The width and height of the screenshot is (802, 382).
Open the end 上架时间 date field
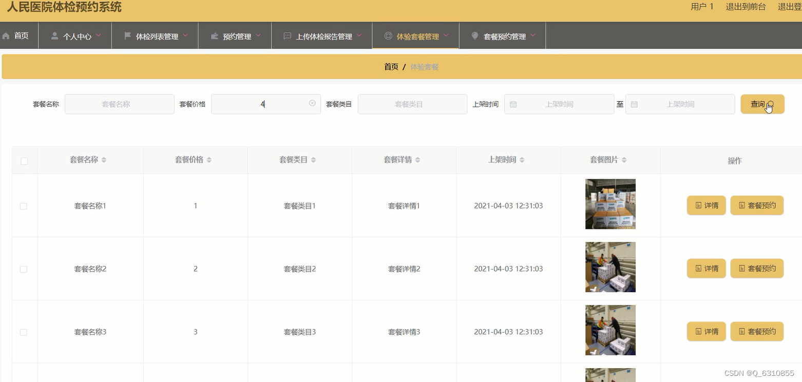pyautogui.click(x=680, y=104)
